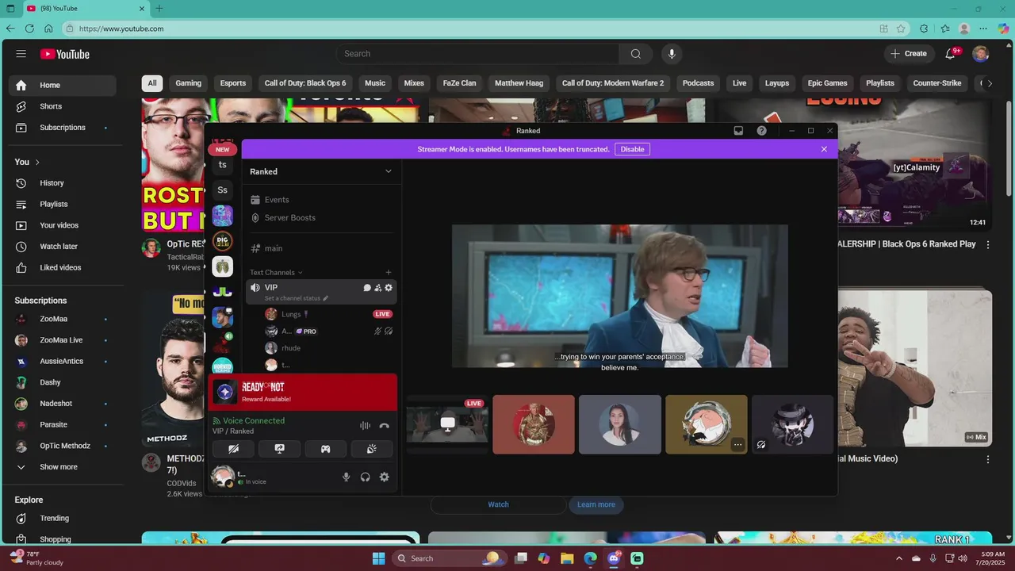
Task: Open the YouTube hamburger guide menu
Action: [x=21, y=54]
